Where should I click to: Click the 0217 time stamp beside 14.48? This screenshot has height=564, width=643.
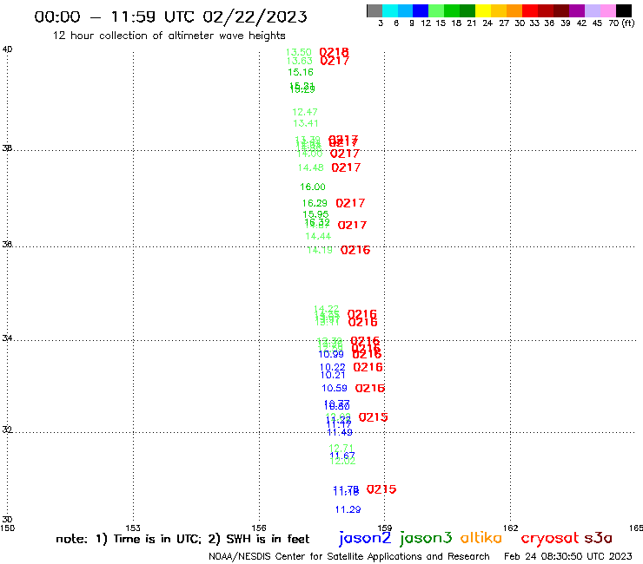(x=346, y=167)
